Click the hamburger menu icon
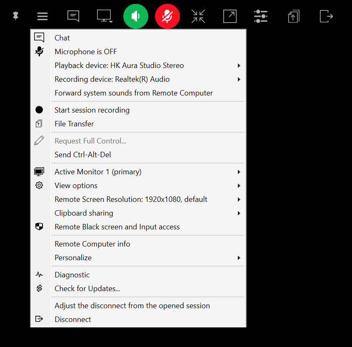The height and width of the screenshot is (347, 352). pos(42,16)
